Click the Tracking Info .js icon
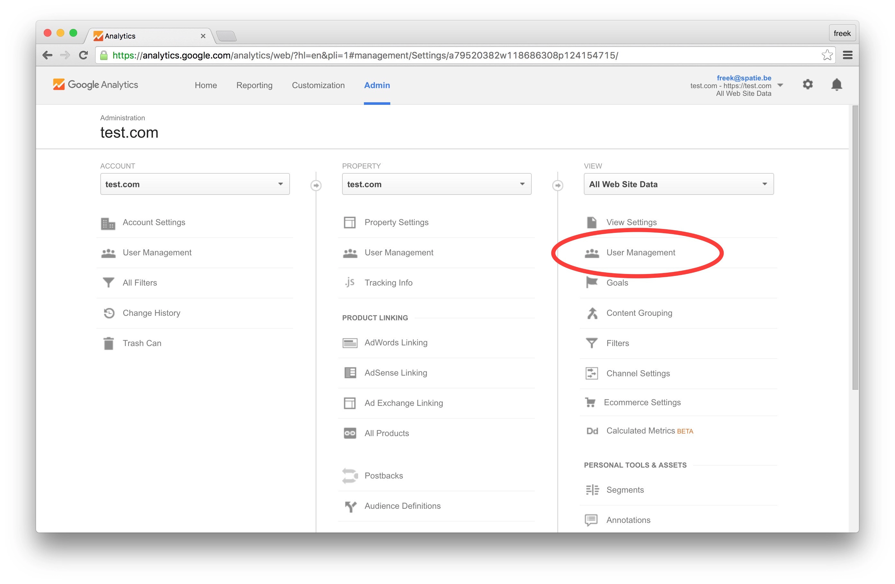 tap(350, 282)
